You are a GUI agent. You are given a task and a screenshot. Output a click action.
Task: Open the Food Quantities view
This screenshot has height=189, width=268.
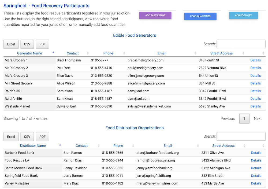[x=200, y=16]
